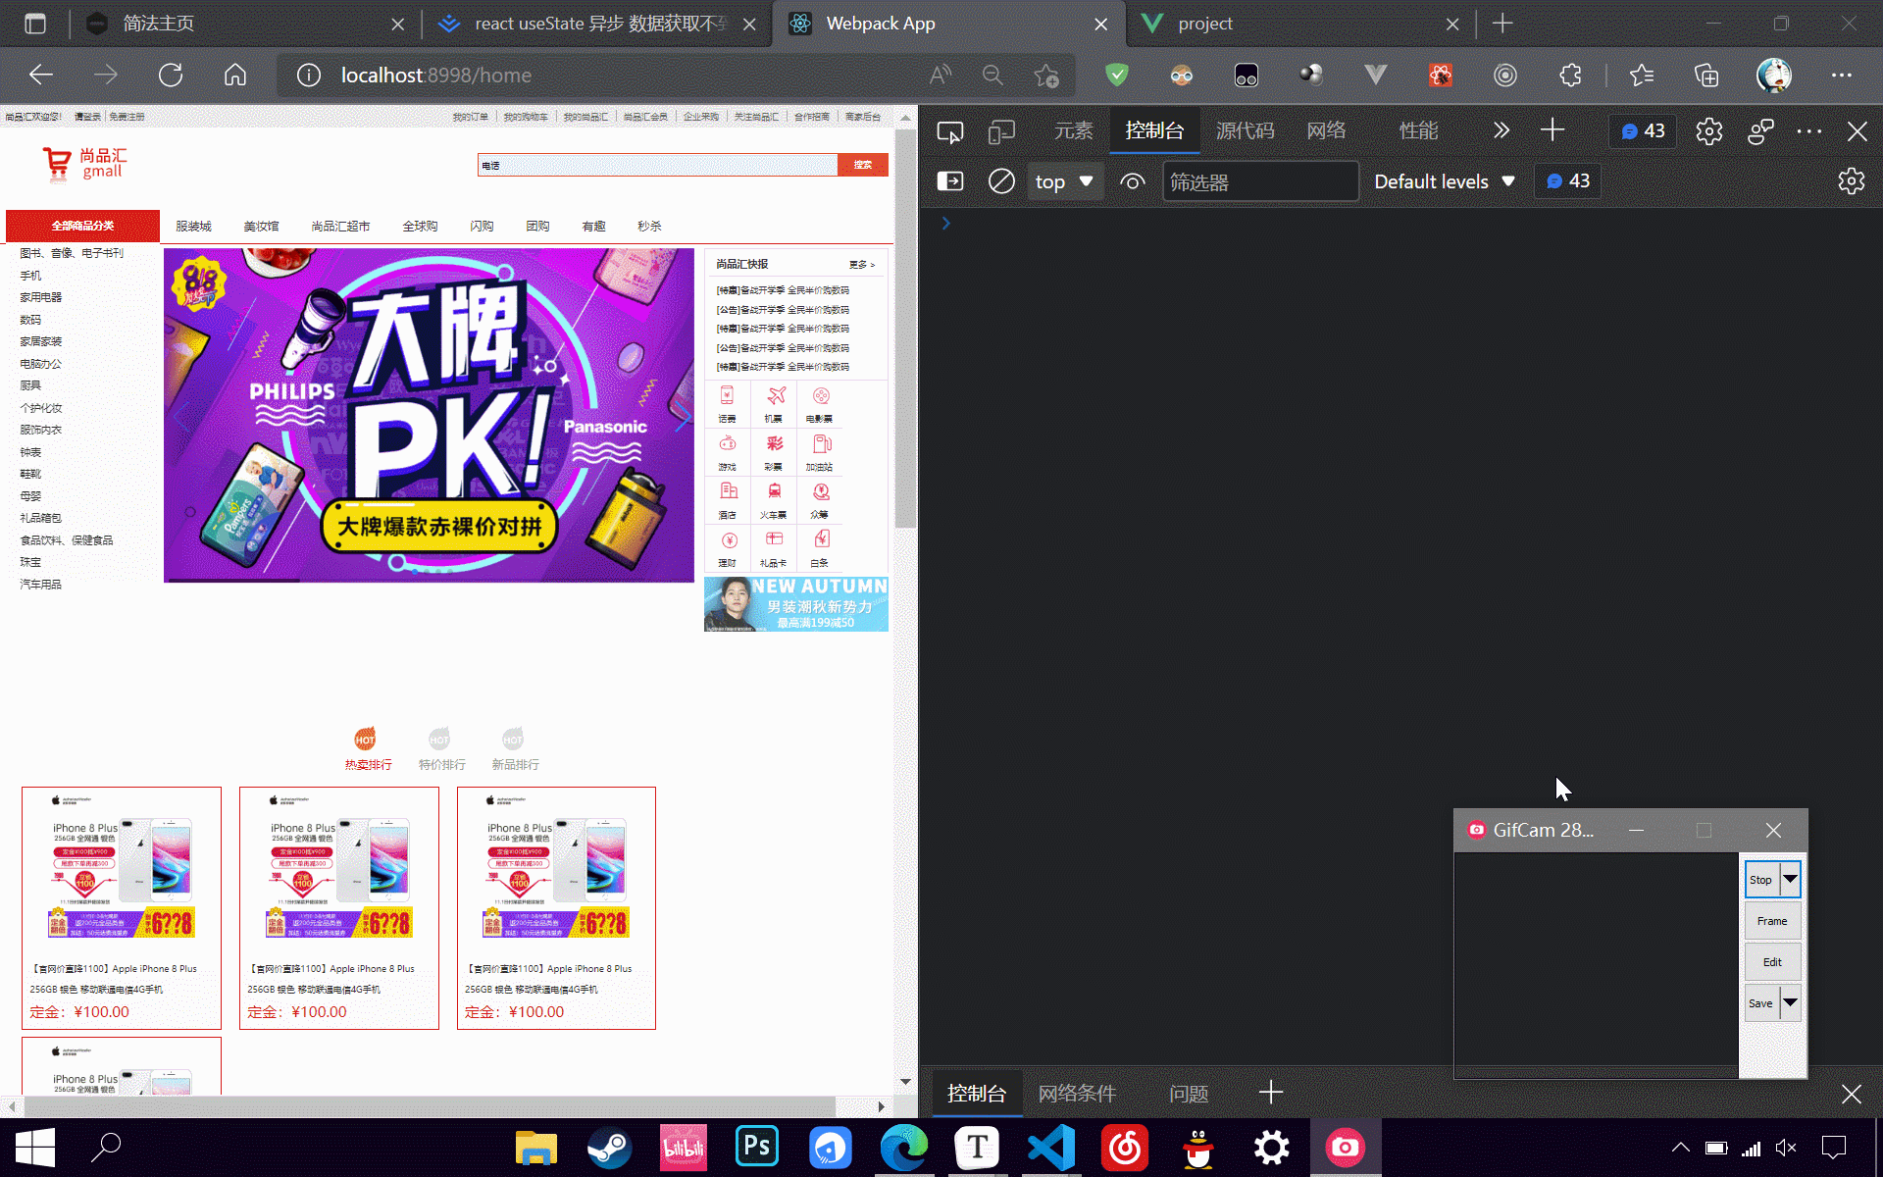Image resolution: width=1883 pixels, height=1177 pixels.
Task: Select the 话费 phone recharge icon
Action: (x=727, y=402)
